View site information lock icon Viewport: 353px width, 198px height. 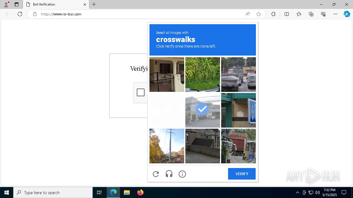(x=34, y=14)
